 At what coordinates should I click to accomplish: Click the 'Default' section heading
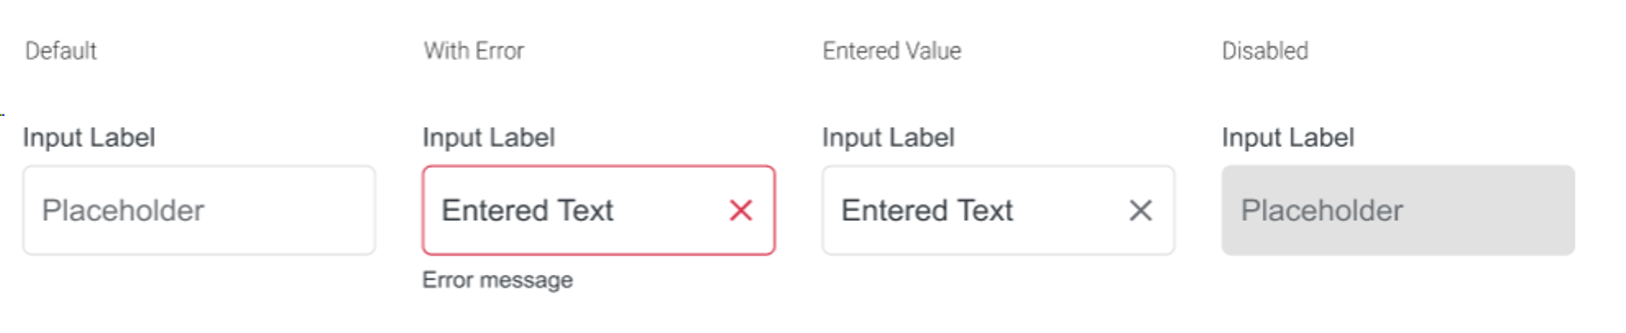point(61,50)
